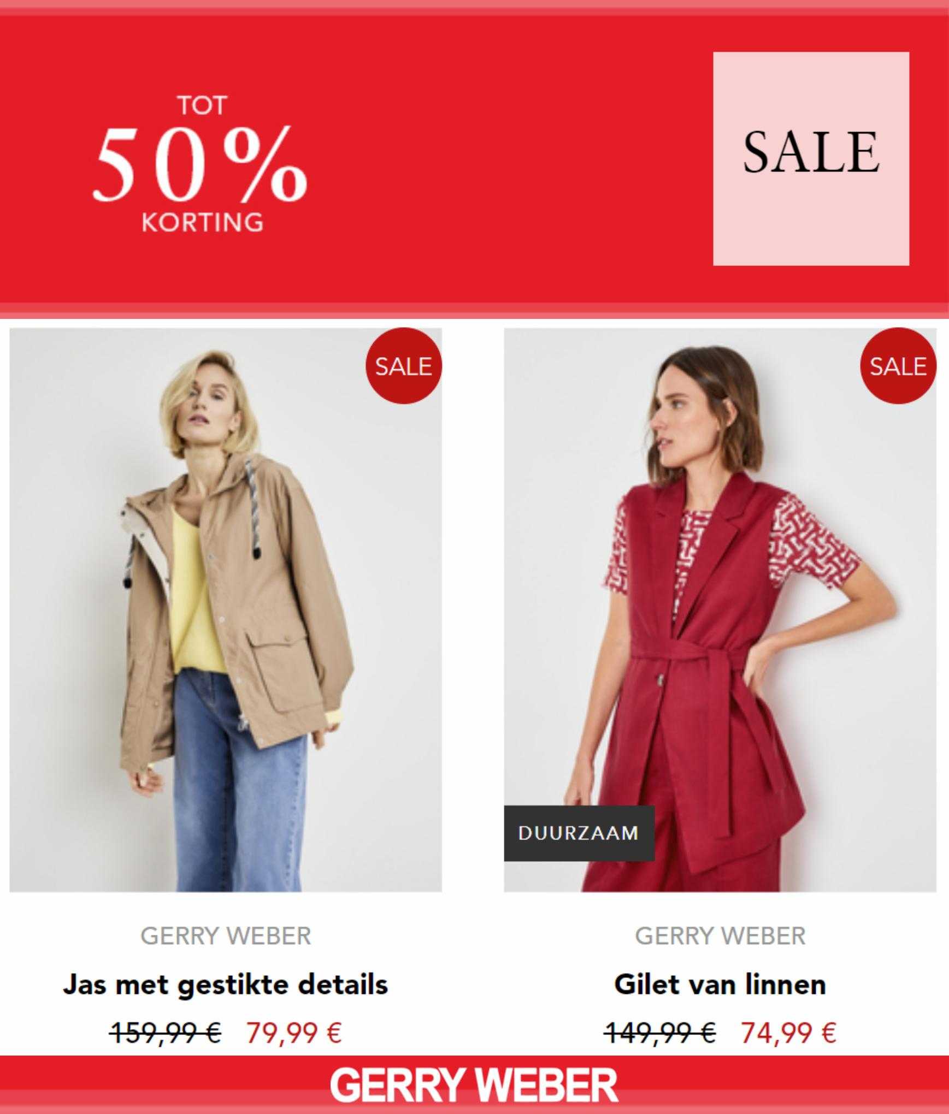This screenshot has height=1114, width=949.
Task: Click the SALE badge on the beige jacket
Action: pyautogui.click(x=403, y=366)
